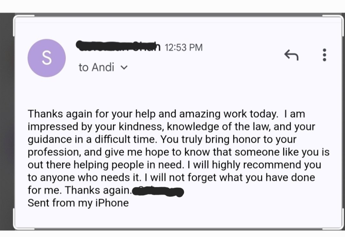Click the line starting "Thanks again for your help"
This screenshot has height=237, width=345.
pos(166,114)
